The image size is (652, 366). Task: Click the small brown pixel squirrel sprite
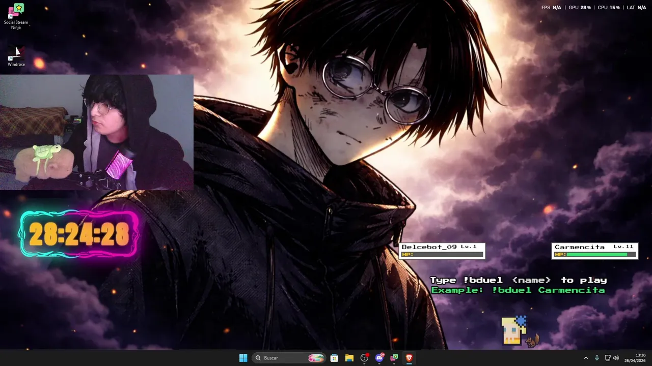click(x=533, y=341)
